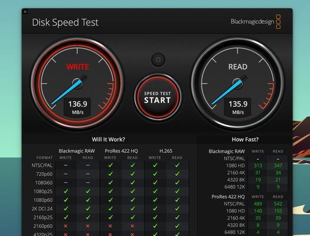
Task: Click Blackmagic RAW 1080 HD read value 347
Action: (x=278, y=166)
